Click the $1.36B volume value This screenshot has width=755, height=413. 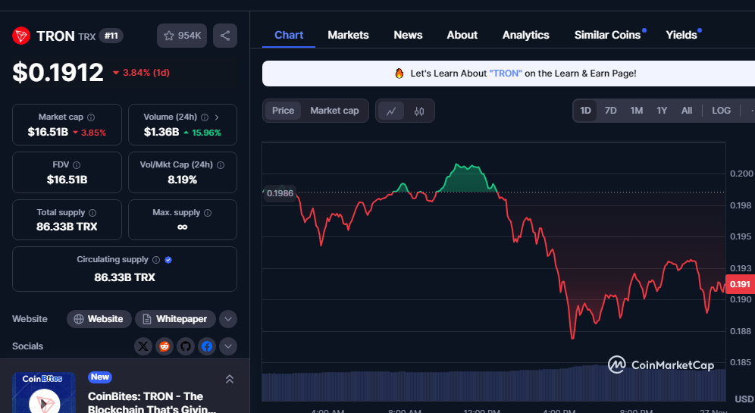click(161, 132)
